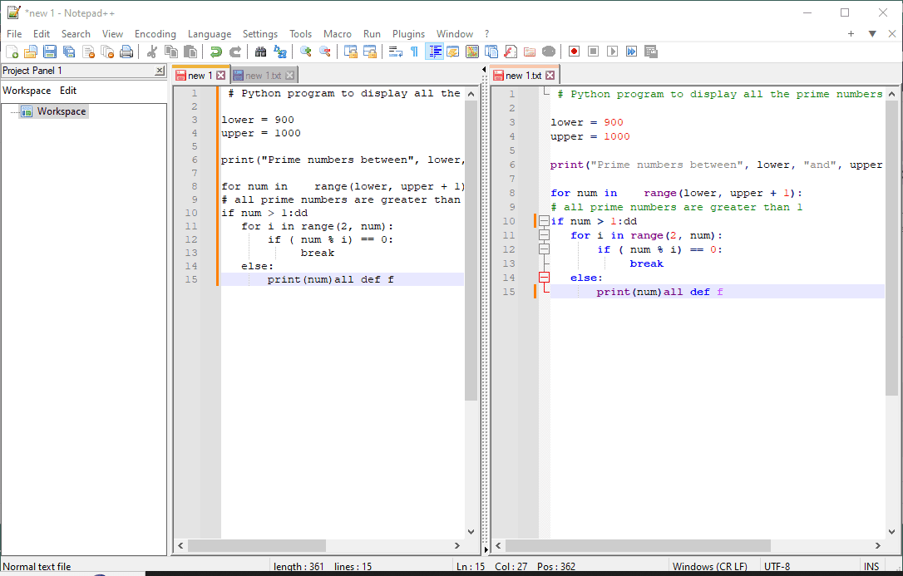The width and height of the screenshot is (903, 576).
Task: Collapse the fold marker on line 12
Action: coord(545,249)
